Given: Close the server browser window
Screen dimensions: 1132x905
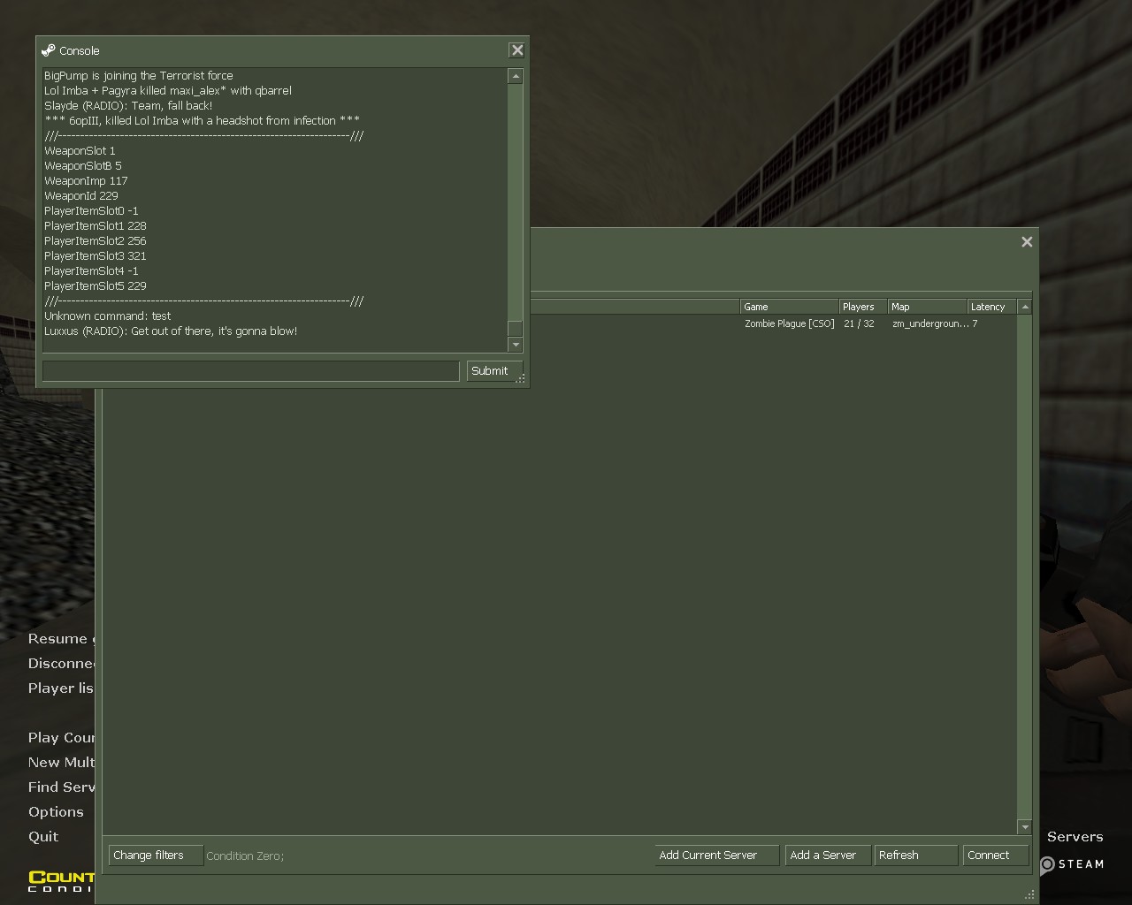Looking at the screenshot, I should pos(1027,241).
